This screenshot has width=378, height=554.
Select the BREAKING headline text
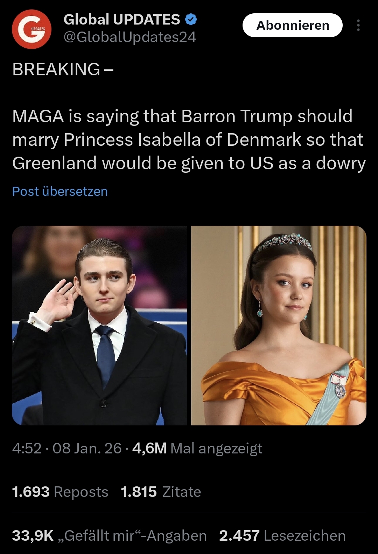(x=63, y=69)
